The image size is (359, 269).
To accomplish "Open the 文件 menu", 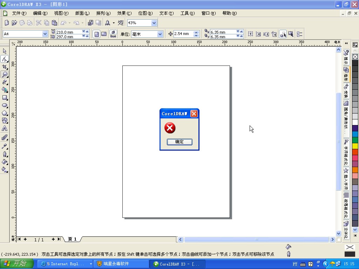I will (x=19, y=13).
